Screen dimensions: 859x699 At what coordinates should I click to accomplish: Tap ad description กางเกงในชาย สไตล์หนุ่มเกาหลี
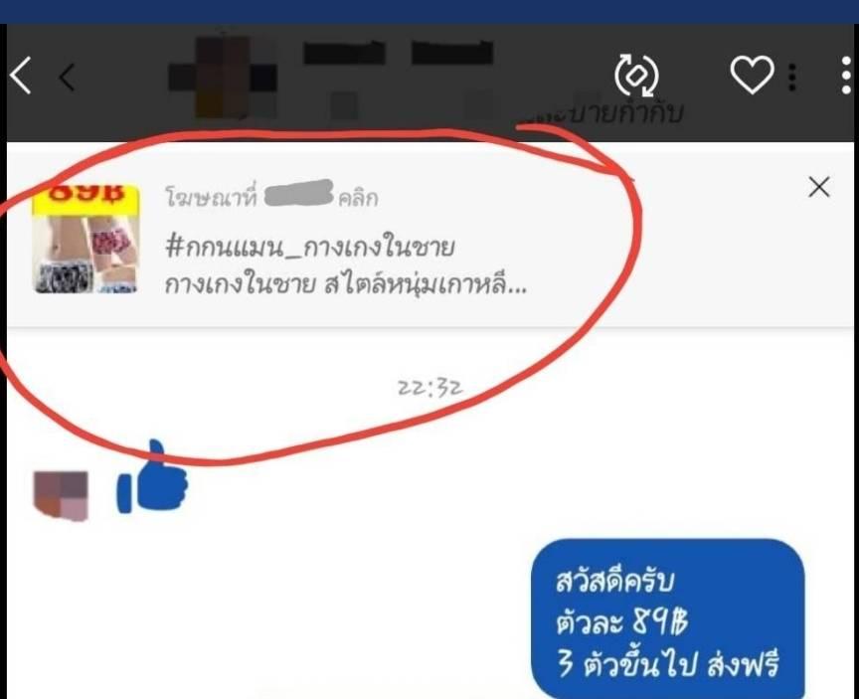coord(345,284)
